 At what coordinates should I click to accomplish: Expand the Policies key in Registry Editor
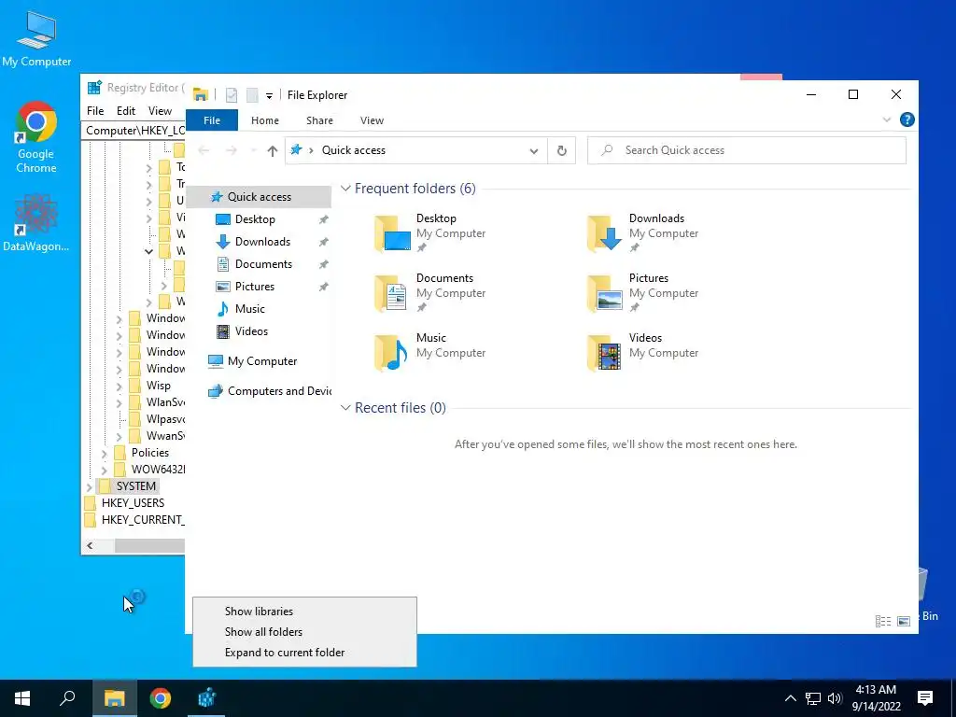(x=105, y=453)
